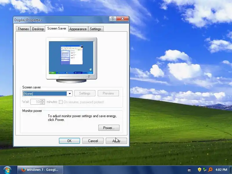This screenshot has width=232, height=174.
Task: Open the Appearance tab
Action: (x=78, y=29)
